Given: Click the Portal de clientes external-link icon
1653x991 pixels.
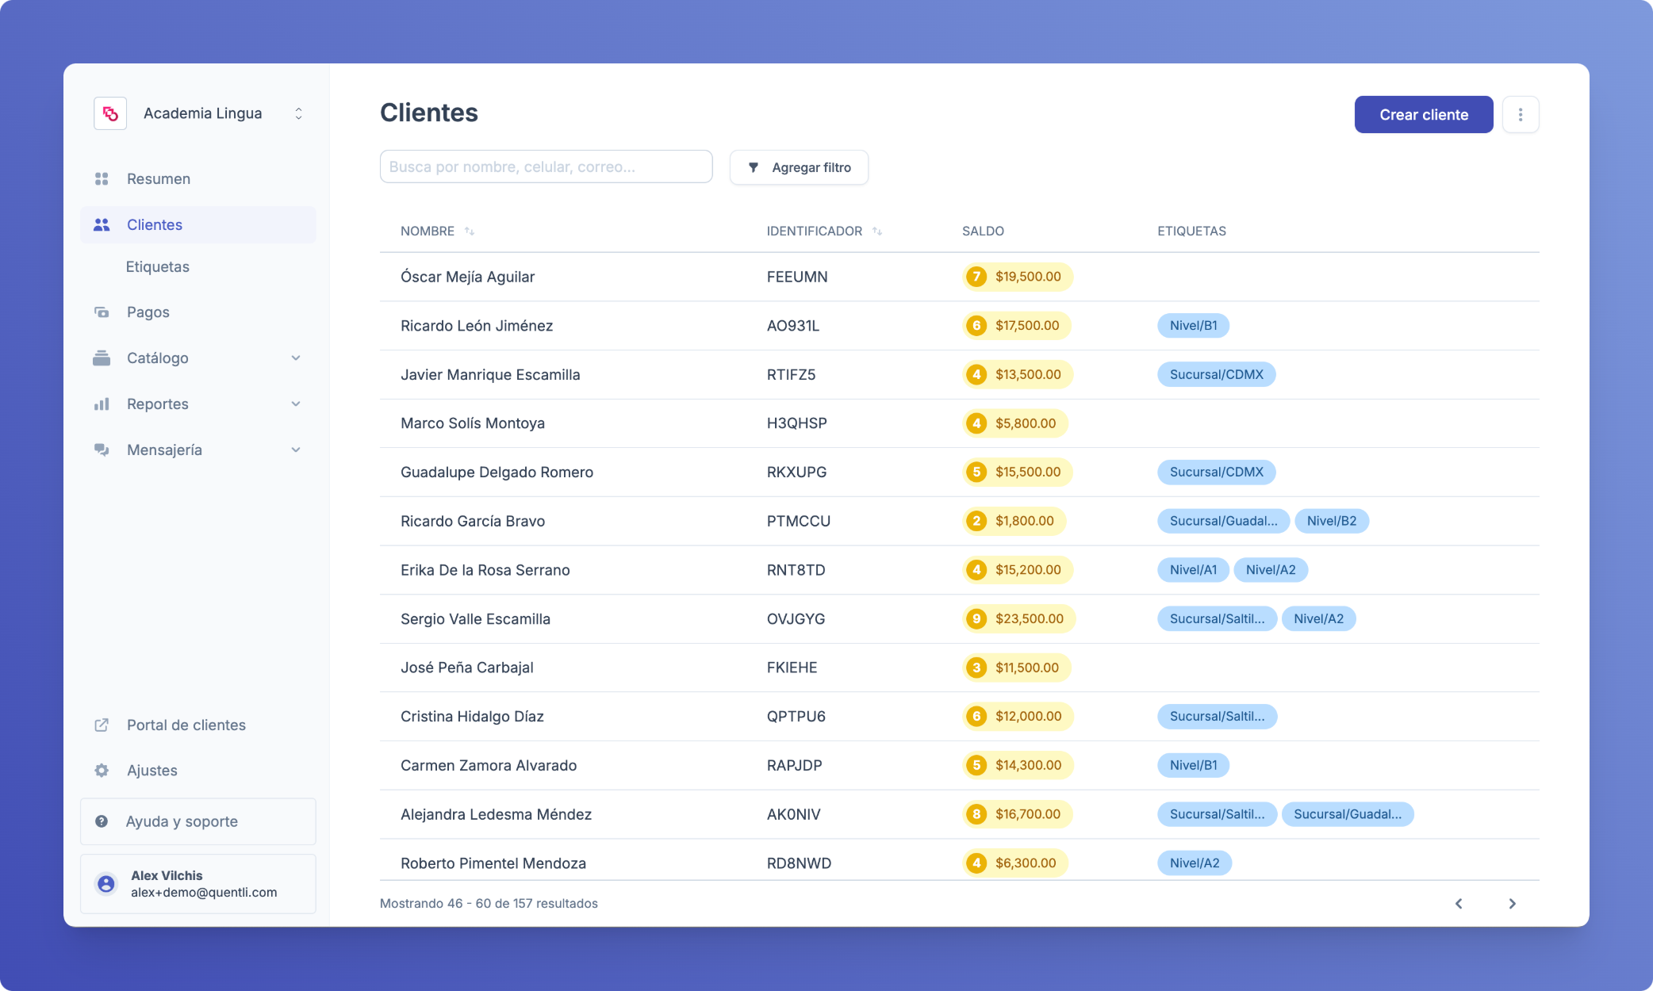Looking at the screenshot, I should pyautogui.click(x=102, y=725).
